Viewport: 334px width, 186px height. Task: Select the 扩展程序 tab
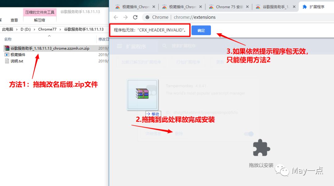point(317,7)
